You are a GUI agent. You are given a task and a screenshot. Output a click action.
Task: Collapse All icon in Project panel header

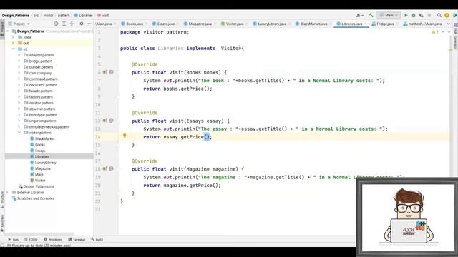tap(72, 24)
